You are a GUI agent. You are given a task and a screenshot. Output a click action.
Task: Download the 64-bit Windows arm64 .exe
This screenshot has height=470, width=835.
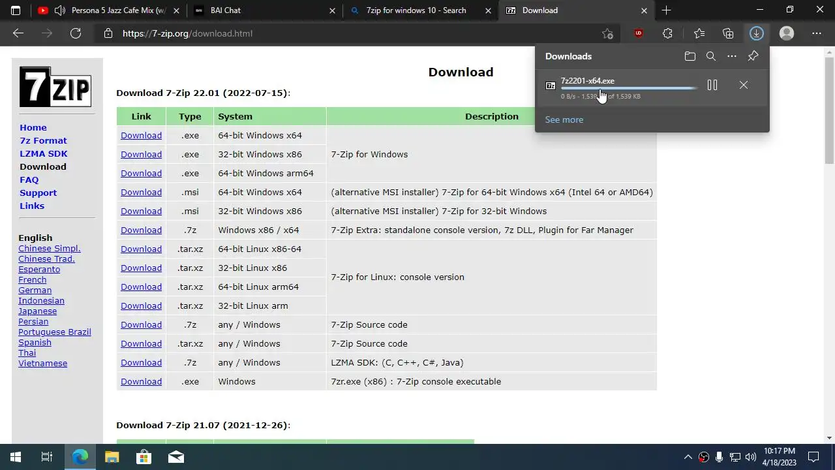[x=141, y=173]
